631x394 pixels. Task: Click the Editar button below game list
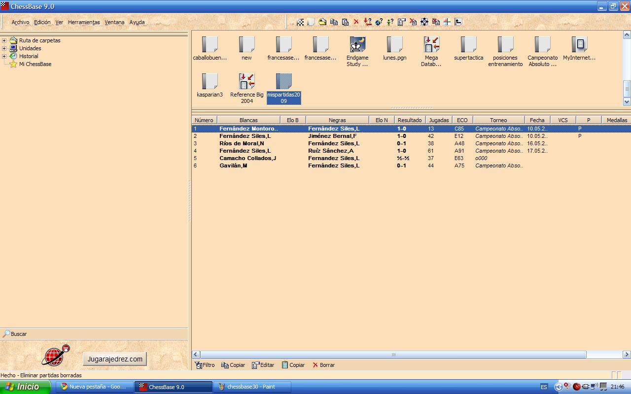(263, 365)
